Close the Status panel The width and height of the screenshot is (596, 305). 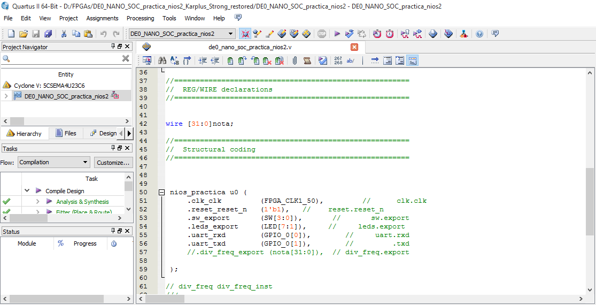(x=128, y=231)
